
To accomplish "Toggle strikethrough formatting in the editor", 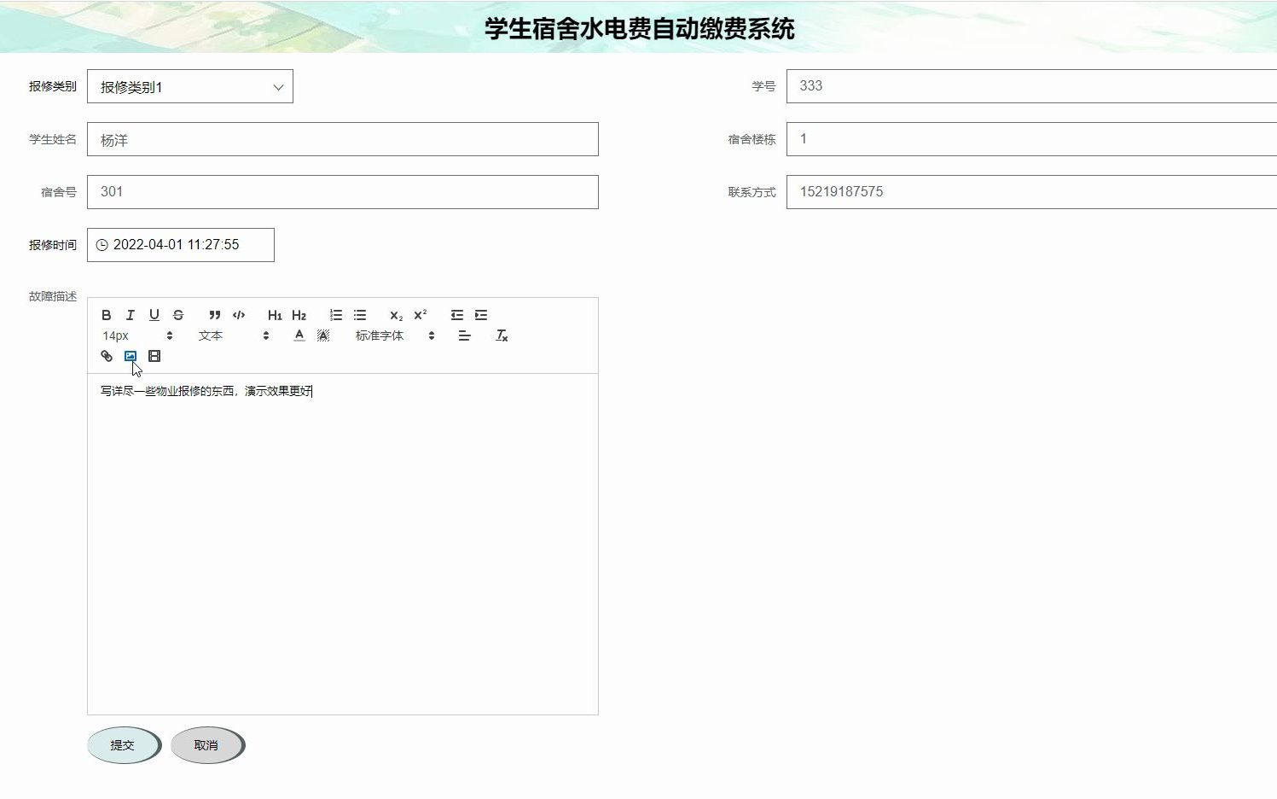I will point(178,315).
